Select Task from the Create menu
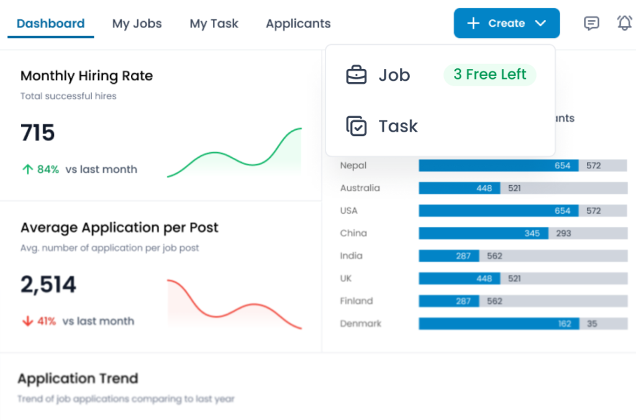Image resolution: width=636 pixels, height=420 pixels. (x=398, y=126)
